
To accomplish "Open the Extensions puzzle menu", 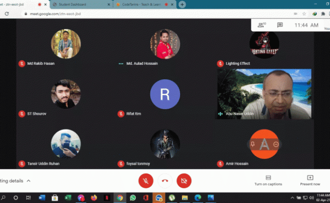I will 323,14.
